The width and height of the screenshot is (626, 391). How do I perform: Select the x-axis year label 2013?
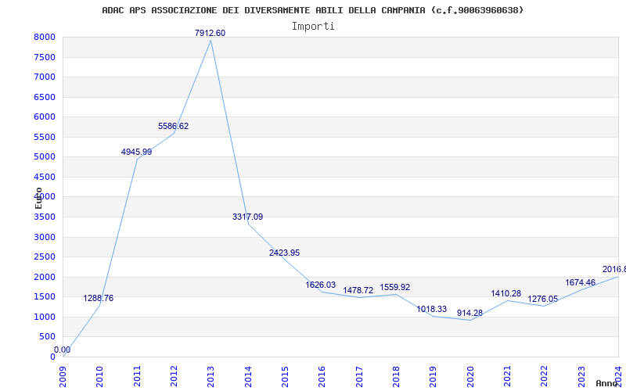pos(210,377)
